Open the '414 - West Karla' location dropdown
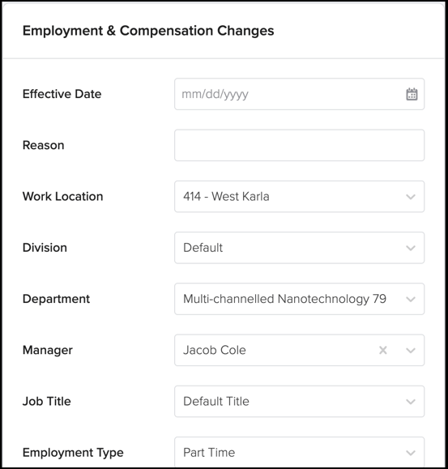Image resolution: width=448 pixels, height=469 pixels. coord(300,197)
